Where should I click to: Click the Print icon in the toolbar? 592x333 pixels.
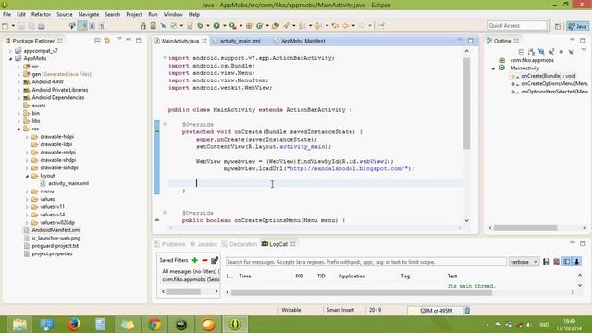point(42,26)
